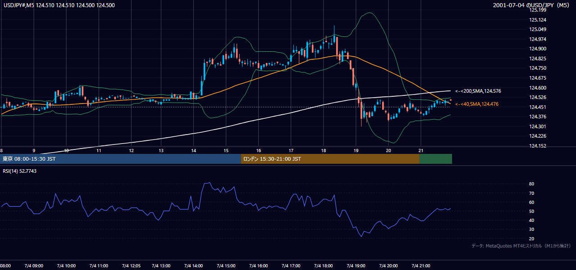Click price axis value 124.152
The image size is (576, 270).
pos(538,146)
